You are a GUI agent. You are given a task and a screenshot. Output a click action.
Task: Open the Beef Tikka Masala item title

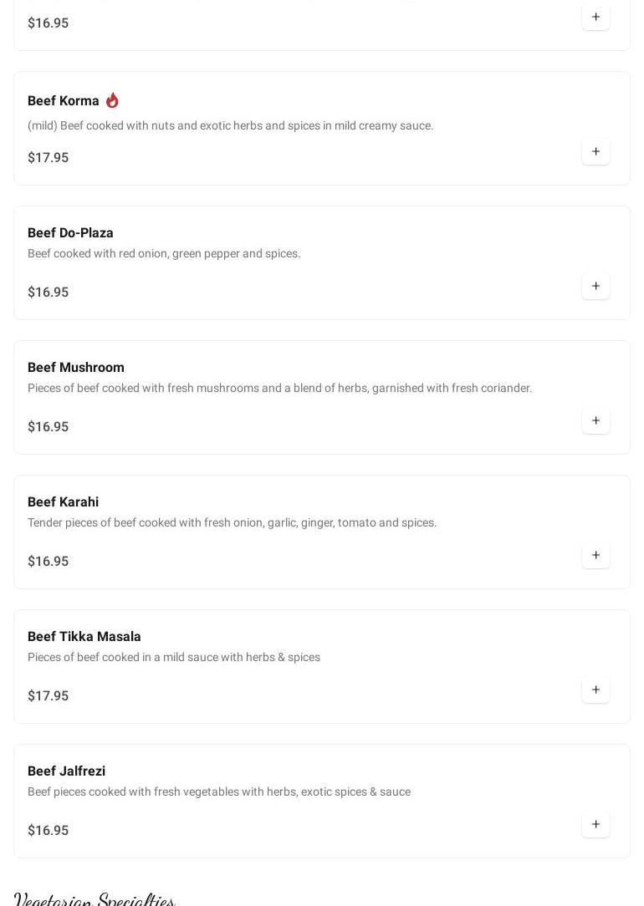(84, 636)
